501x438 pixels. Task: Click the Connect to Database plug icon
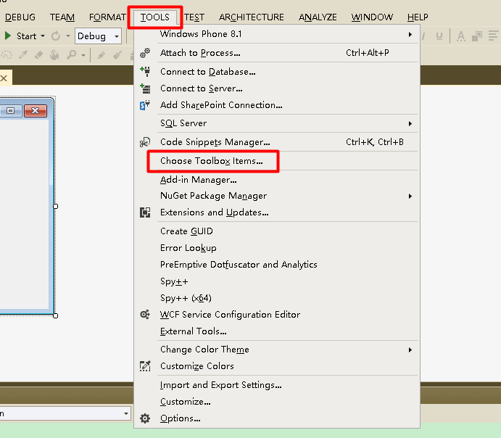pos(145,71)
